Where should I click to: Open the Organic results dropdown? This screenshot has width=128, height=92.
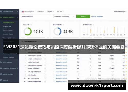coord(50,12)
